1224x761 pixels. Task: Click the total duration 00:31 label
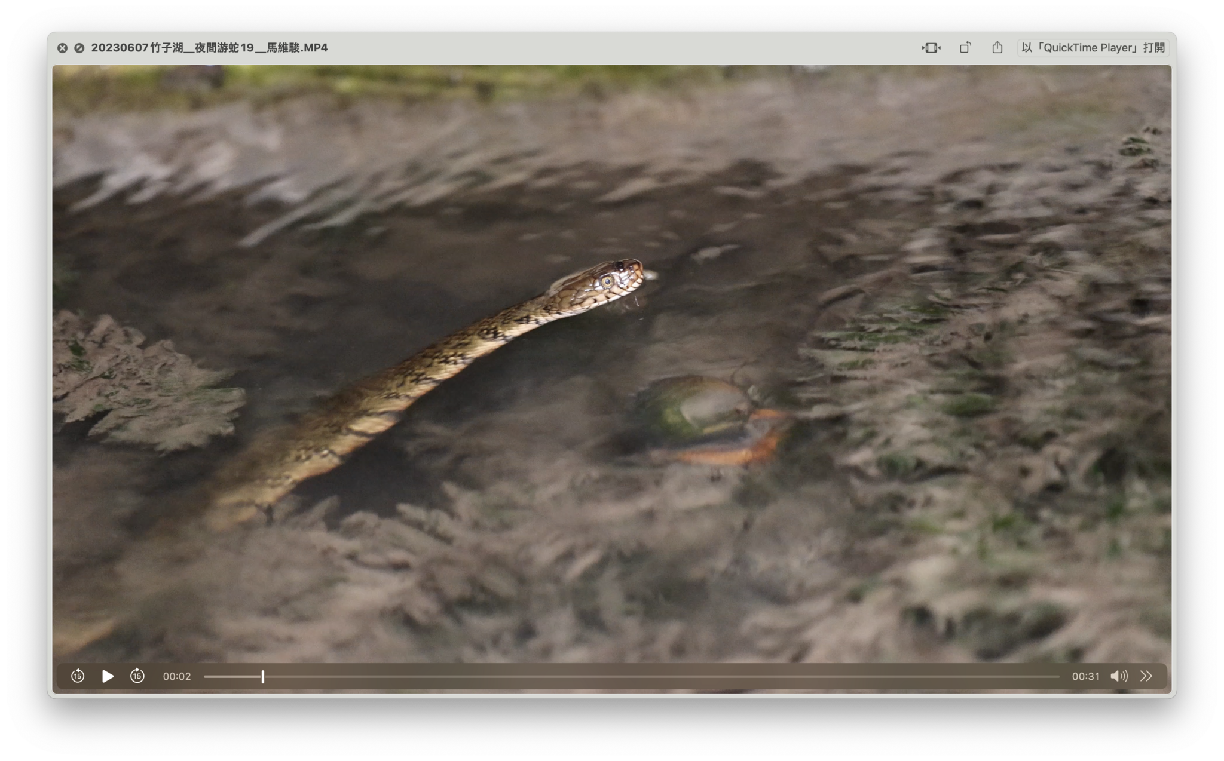1085,676
